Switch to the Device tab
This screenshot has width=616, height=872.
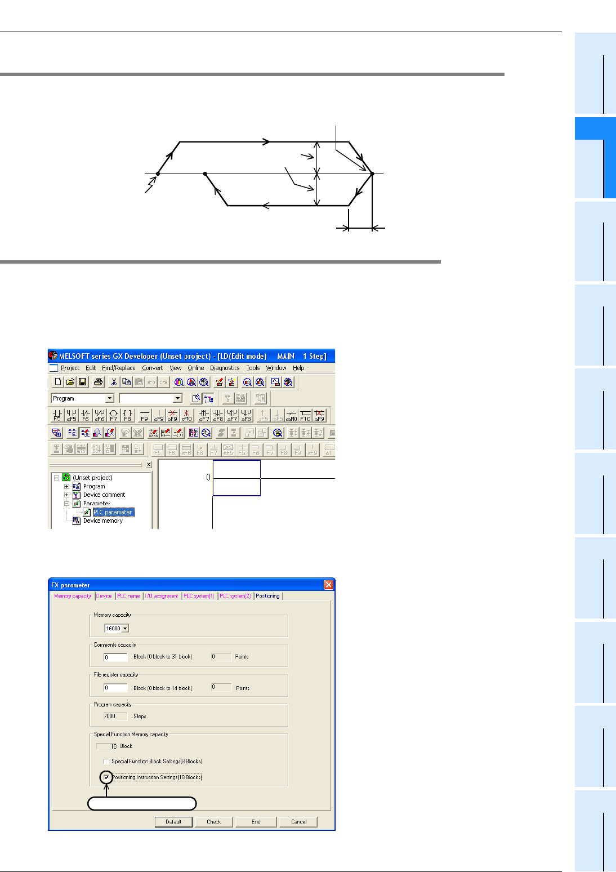point(104,596)
